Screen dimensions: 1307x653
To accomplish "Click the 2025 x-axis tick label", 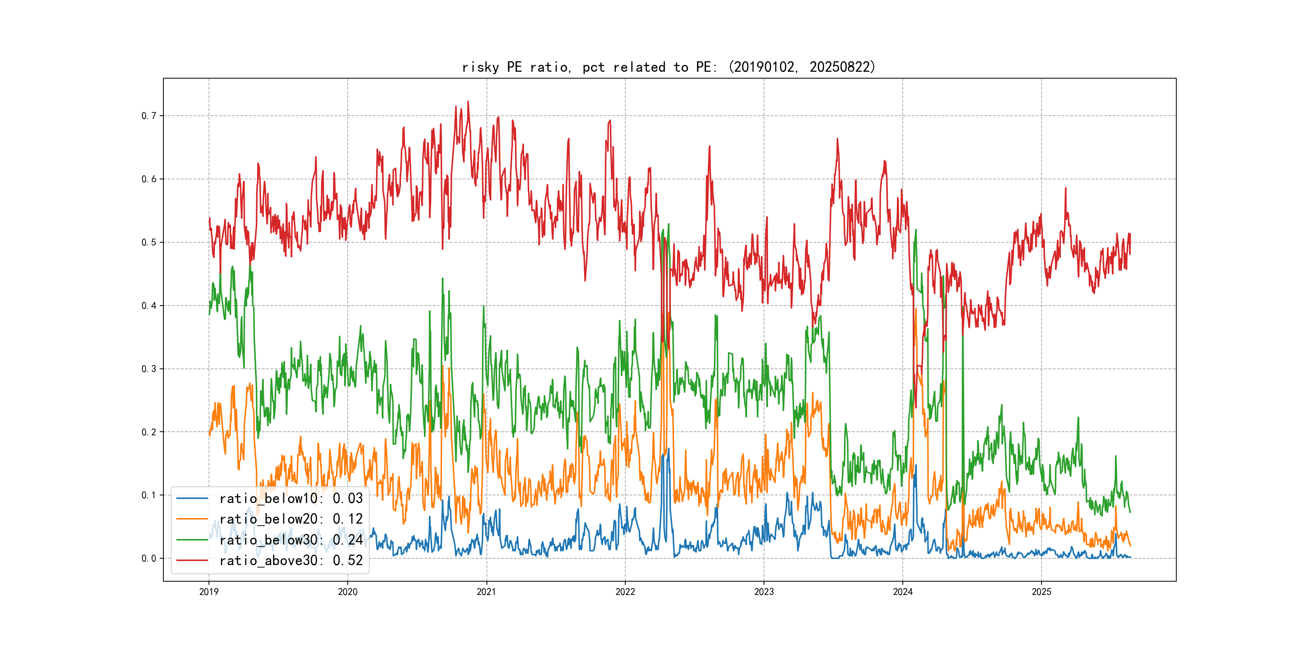I will click(x=1042, y=592).
